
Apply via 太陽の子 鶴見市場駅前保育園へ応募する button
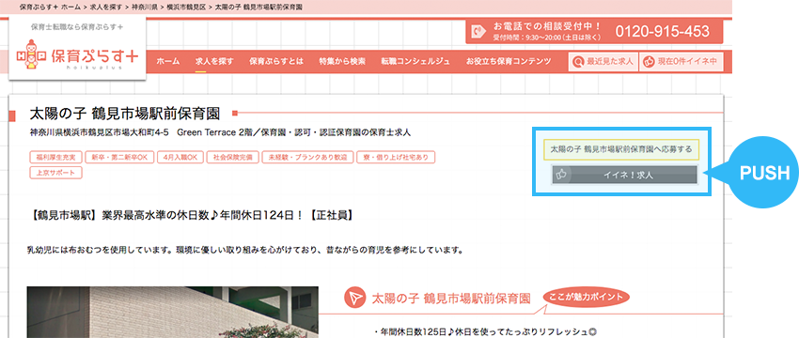click(621, 149)
